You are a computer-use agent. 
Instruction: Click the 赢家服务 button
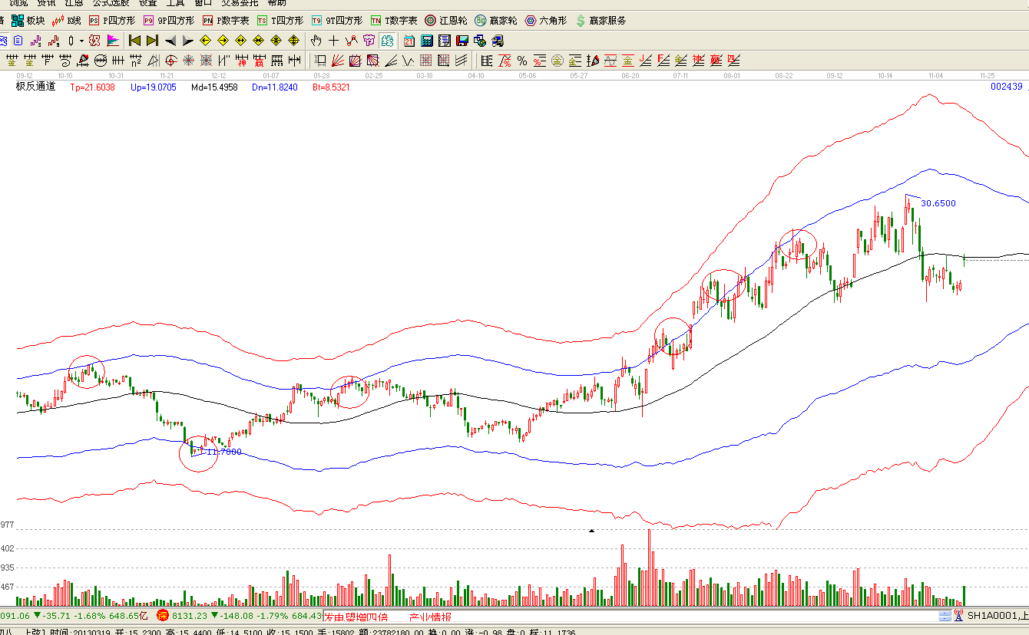click(601, 21)
